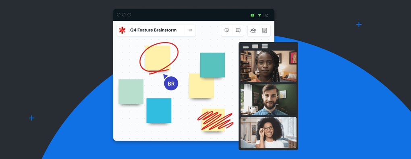Select the yellow sticky note circled in red

[x=158, y=58]
